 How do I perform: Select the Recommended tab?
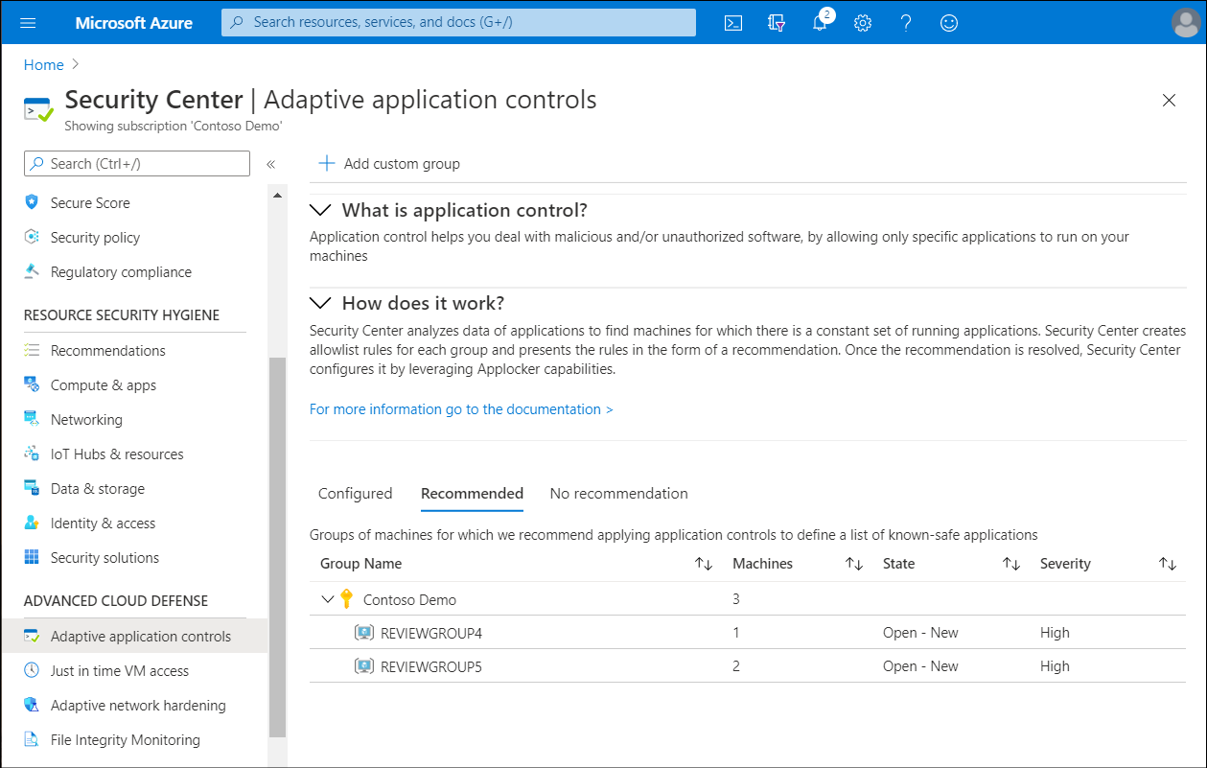(x=472, y=494)
